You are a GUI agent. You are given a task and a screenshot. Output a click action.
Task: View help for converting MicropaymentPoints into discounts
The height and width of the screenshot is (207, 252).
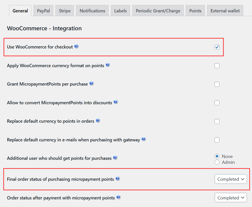[116, 102]
